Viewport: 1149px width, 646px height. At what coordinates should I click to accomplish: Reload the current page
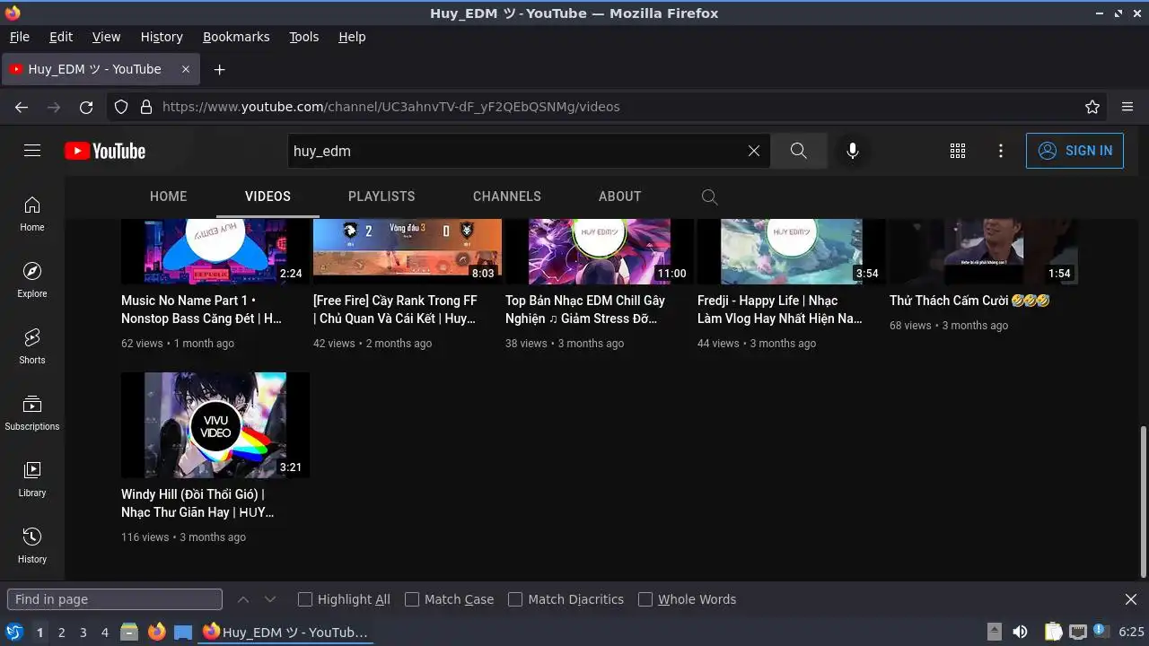[86, 107]
